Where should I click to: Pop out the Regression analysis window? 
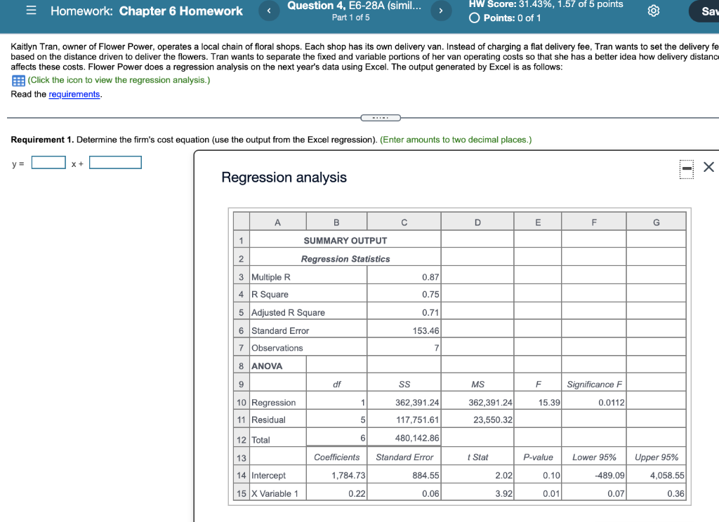pyautogui.click(x=686, y=169)
